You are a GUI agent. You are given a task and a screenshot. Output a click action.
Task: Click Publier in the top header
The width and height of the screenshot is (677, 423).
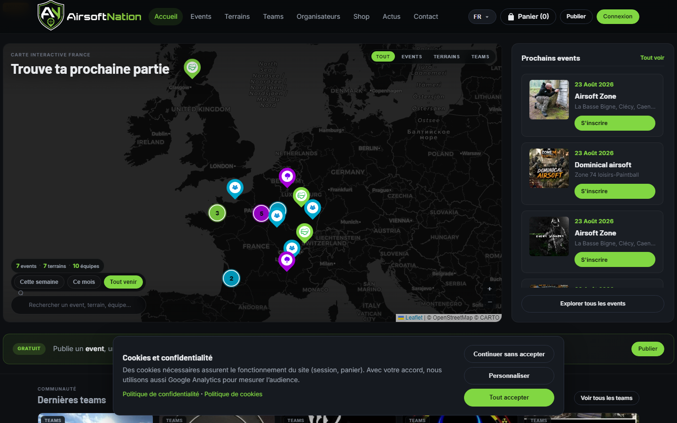[576, 17]
